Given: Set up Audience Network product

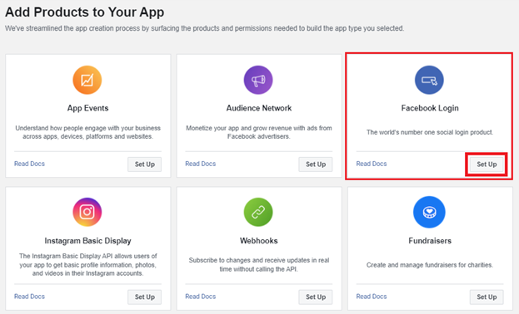Looking at the screenshot, I should pyautogui.click(x=316, y=164).
